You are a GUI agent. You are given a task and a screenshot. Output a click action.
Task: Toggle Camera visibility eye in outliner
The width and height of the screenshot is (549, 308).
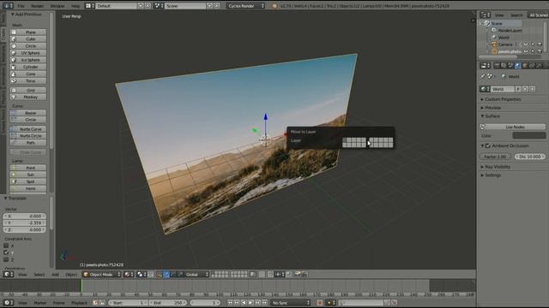(x=526, y=44)
